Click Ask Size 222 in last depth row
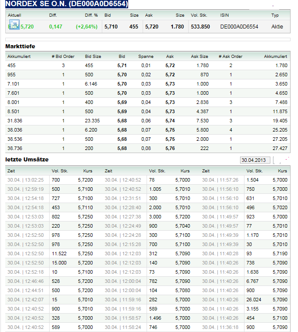 pyautogui.click(x=205, y=148)
